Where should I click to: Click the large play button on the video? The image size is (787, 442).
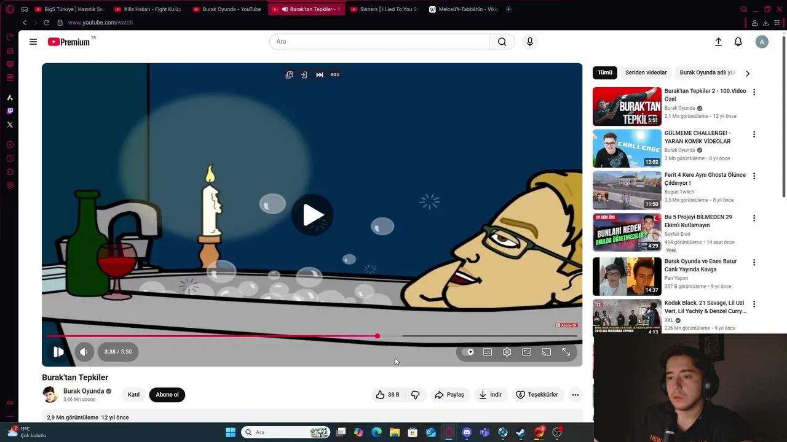pos(312,215)
